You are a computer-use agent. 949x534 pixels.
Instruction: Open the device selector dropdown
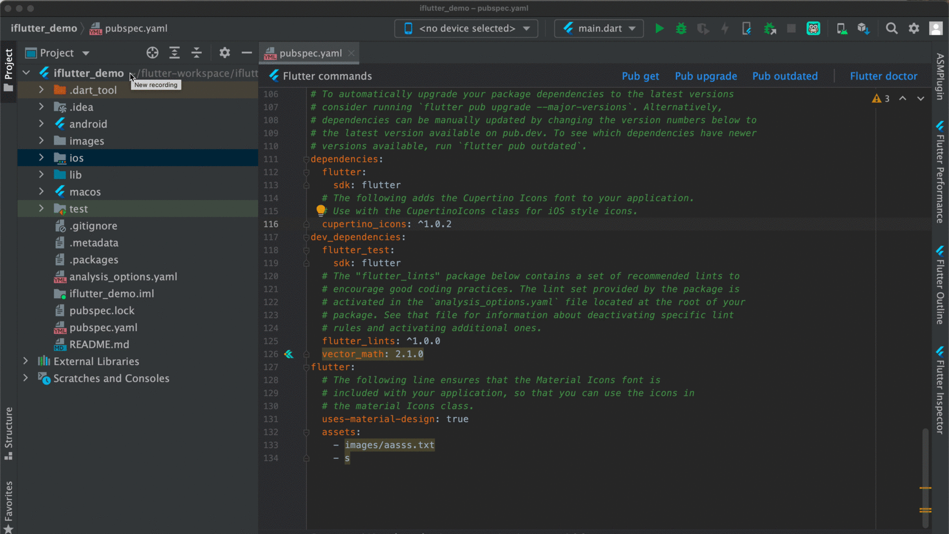click(466, 28)
